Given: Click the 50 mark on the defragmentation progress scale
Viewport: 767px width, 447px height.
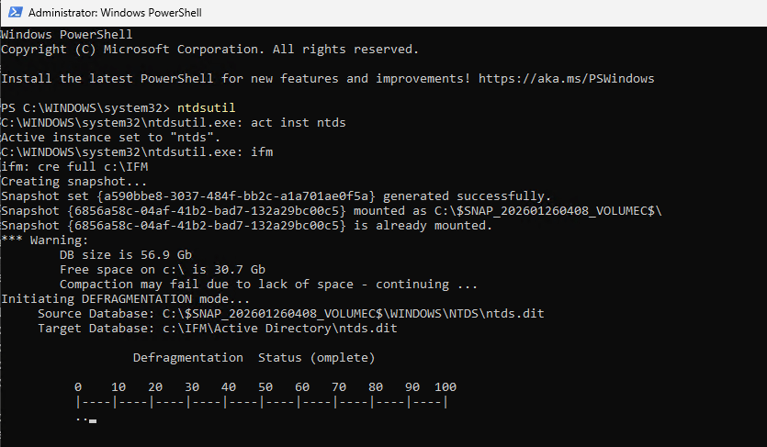Looking at the screenshot, I should click(x=265, y=386).
